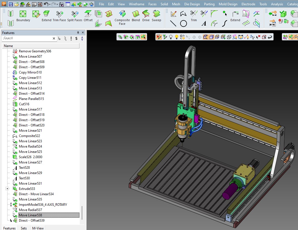The image size is (298, 230).
Task: Open the Redo history dropdown arrow
Action: click(x=57, y=4)
